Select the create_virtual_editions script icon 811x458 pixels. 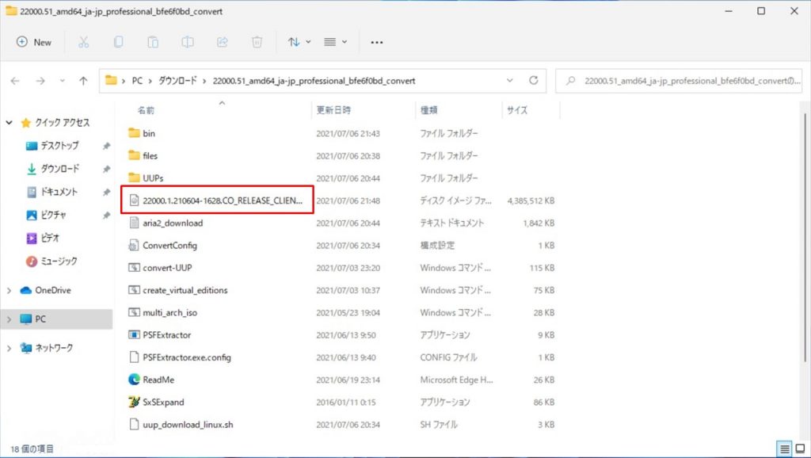point(134,290)
